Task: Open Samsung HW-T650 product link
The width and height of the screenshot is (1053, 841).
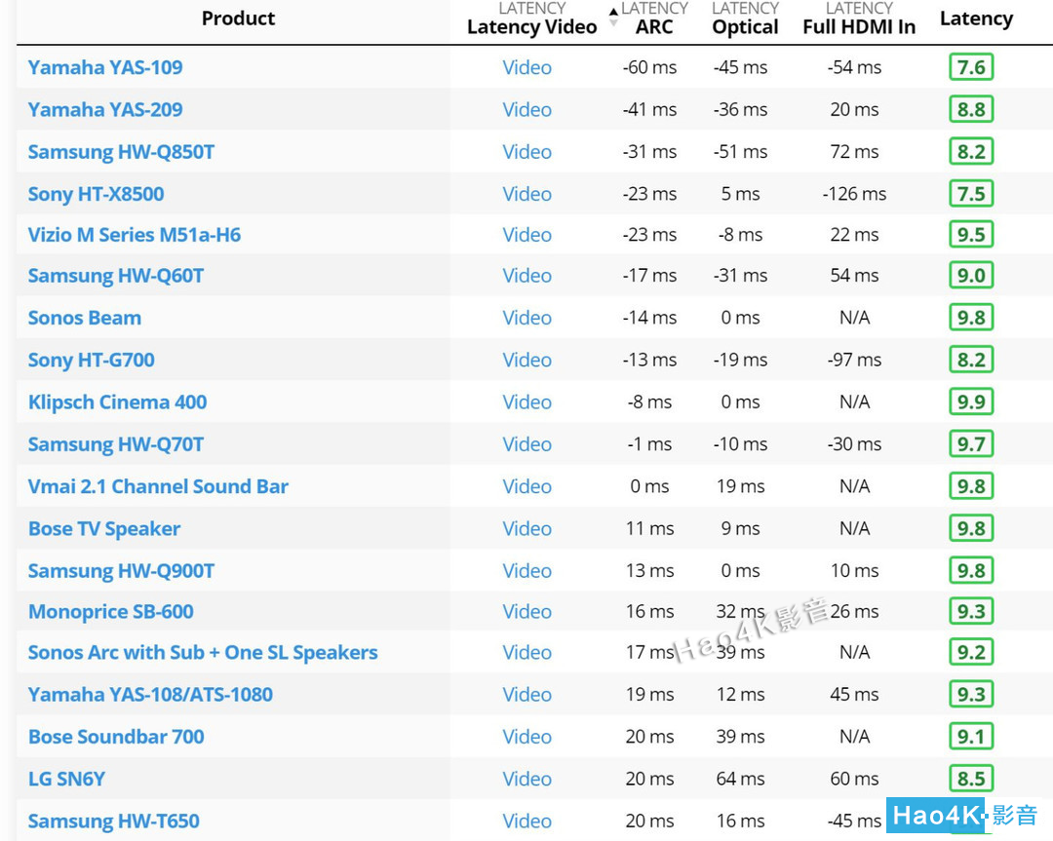Action: [x=113, y=822]
